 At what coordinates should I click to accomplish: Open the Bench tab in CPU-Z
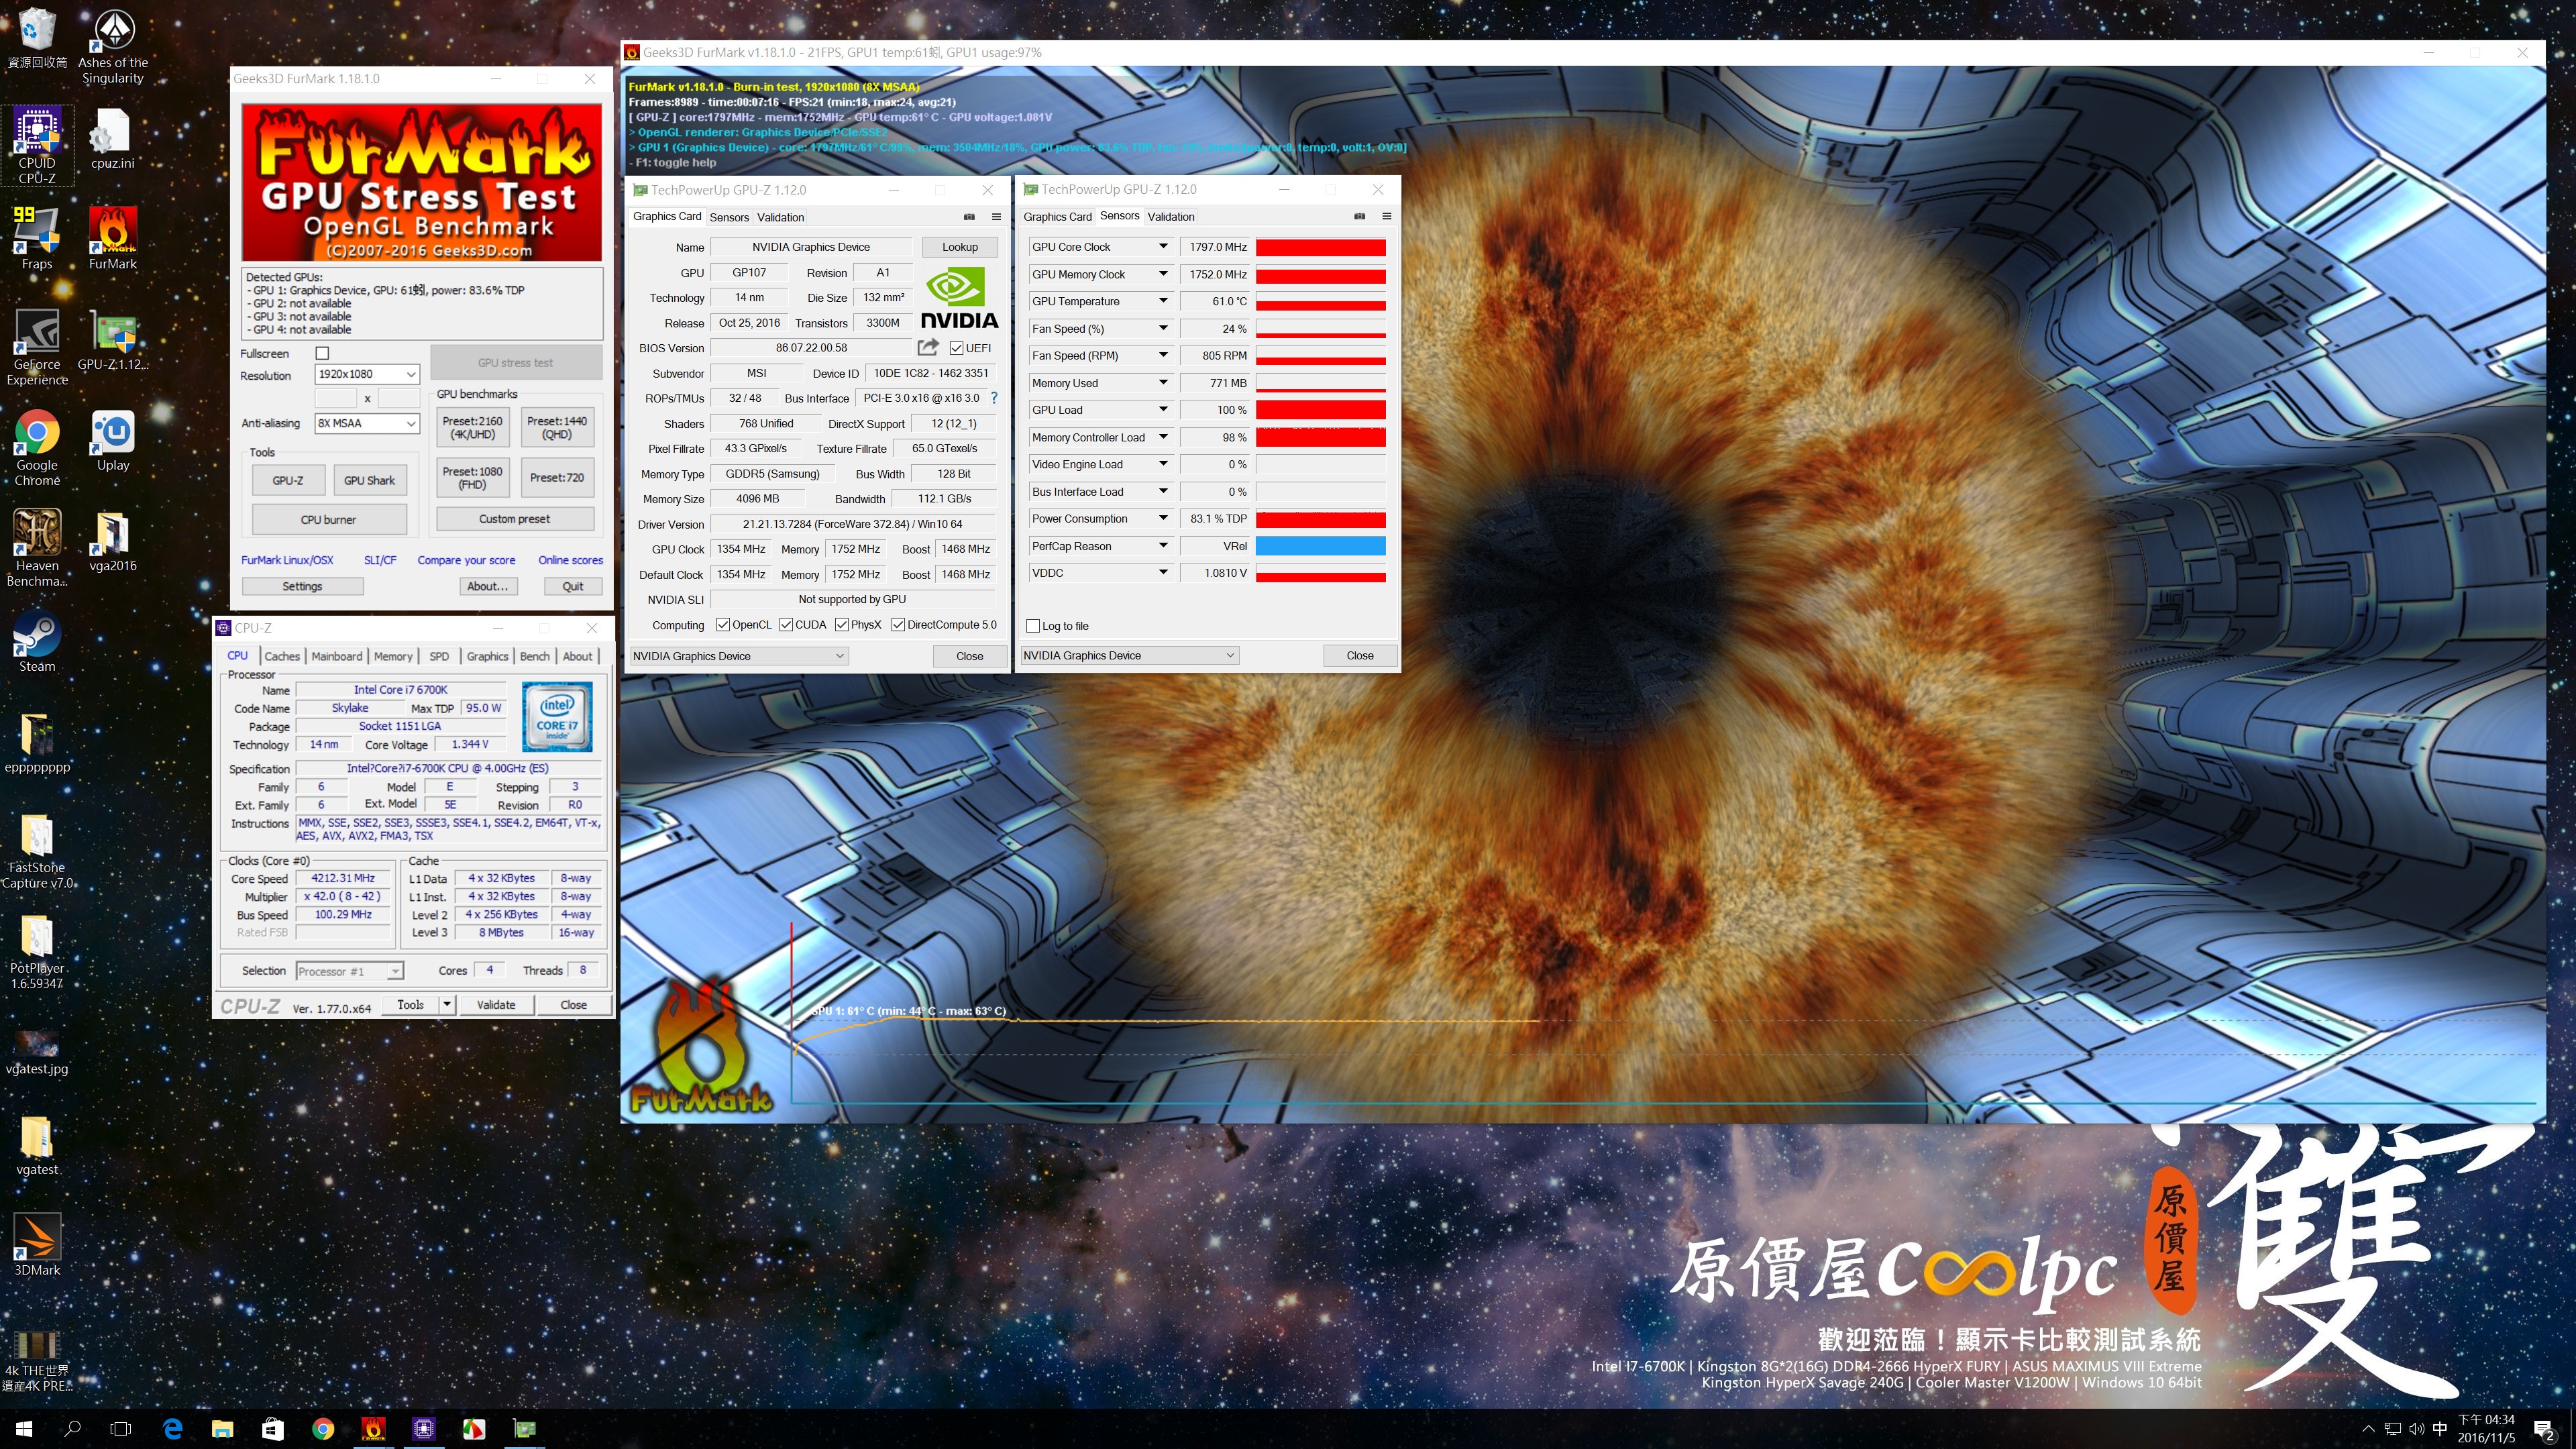tap(535, 656)
